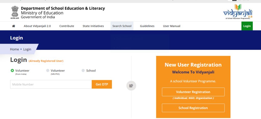Click the Login breadcrumb item

pyautogui.click(x=27, y=49)
